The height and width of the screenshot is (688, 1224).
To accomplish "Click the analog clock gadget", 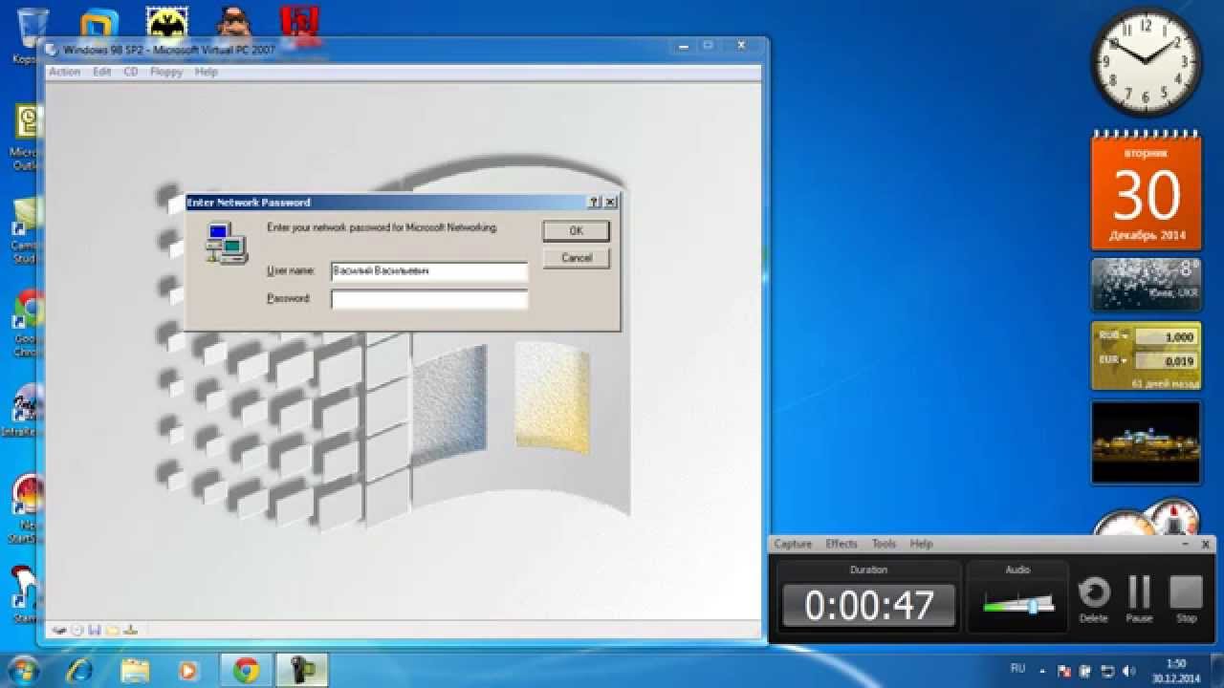I will (x=1146, y=60).
